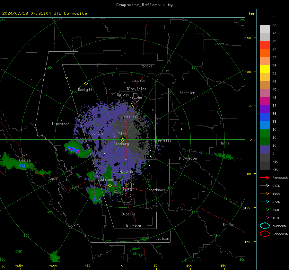This screenshot has height=270, width=289.
Task: Click the Lake Louise label
Action: [x=25, y=158]
